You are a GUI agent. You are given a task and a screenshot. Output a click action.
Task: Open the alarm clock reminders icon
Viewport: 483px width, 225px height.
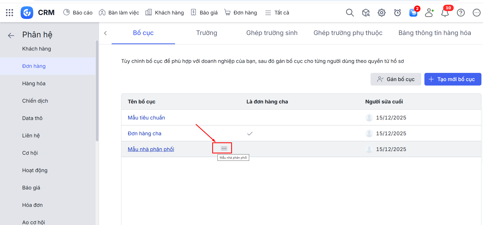pyautogui.click(x=397, y=13)
